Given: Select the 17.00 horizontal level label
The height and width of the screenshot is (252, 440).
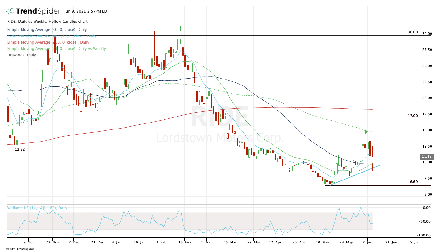Looking at the screenshot, I should coord(412,116).
